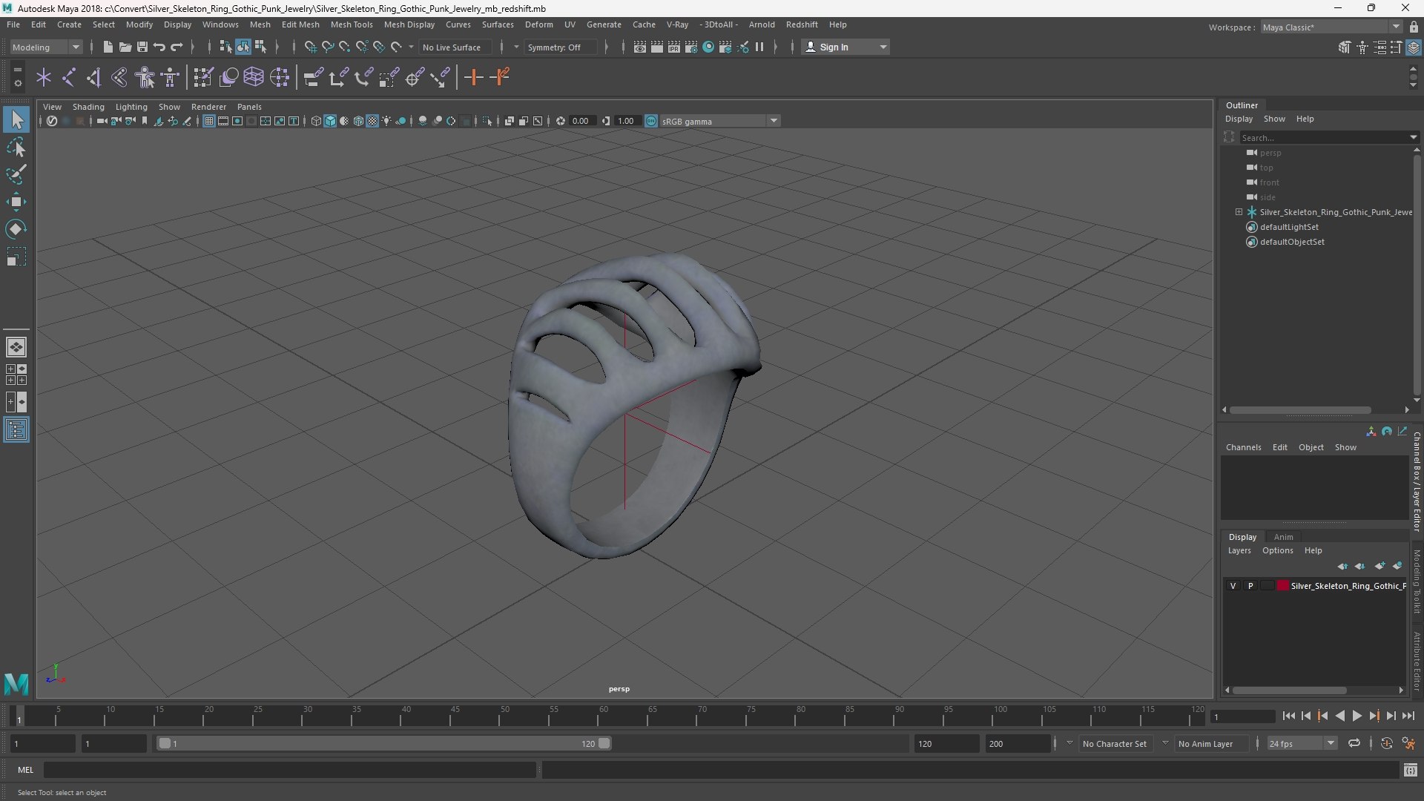This screenshot has width=1424, height=801.
Task: Click the single perspective layout icon
Action: [x=16, y=346]
